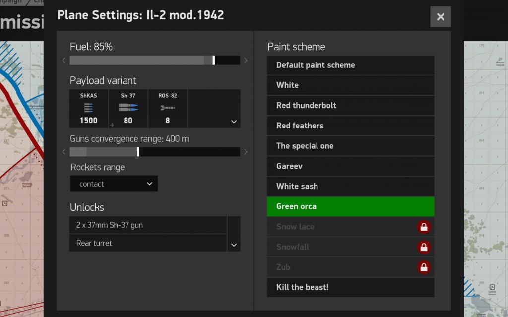Image resolution: width=508 pixels, height=317 pixels.
Task: Expand the Unlocks list chevron
Action: pyautogui.click(x=234, y=245)
